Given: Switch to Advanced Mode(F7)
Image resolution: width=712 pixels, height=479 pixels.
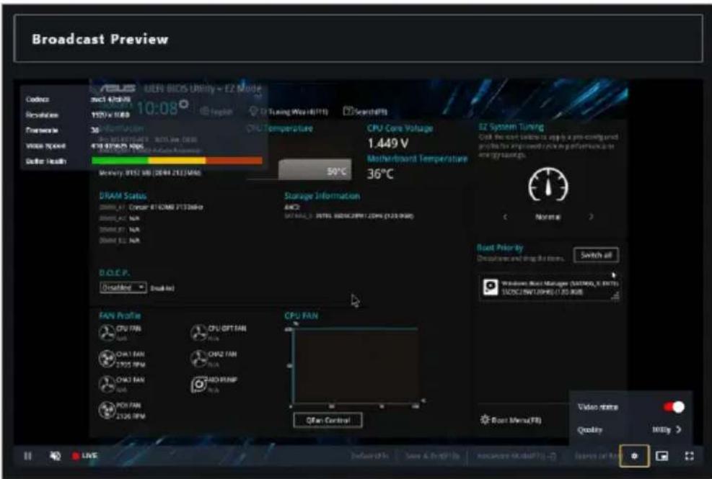Looking at the screenshot, I should point(517,456).
